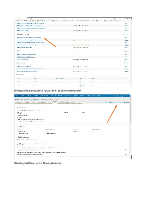Click the printer icon in the document toolbar
146x207 pixels.
click(124, 102)
